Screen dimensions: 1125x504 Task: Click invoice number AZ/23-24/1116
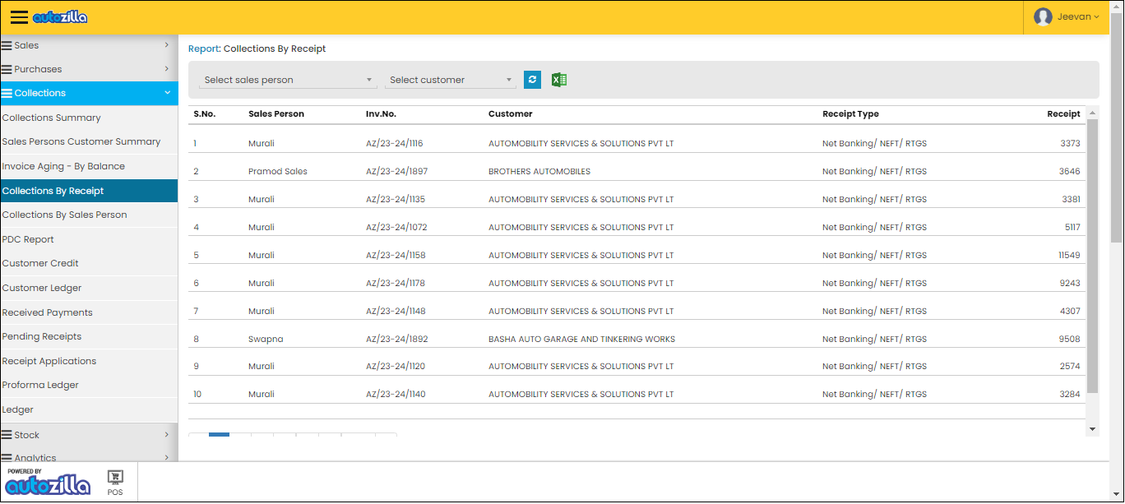pos(395,144)
